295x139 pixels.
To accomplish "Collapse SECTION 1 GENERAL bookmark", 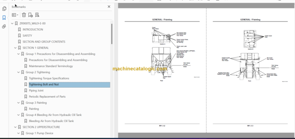I will [15, 48].
